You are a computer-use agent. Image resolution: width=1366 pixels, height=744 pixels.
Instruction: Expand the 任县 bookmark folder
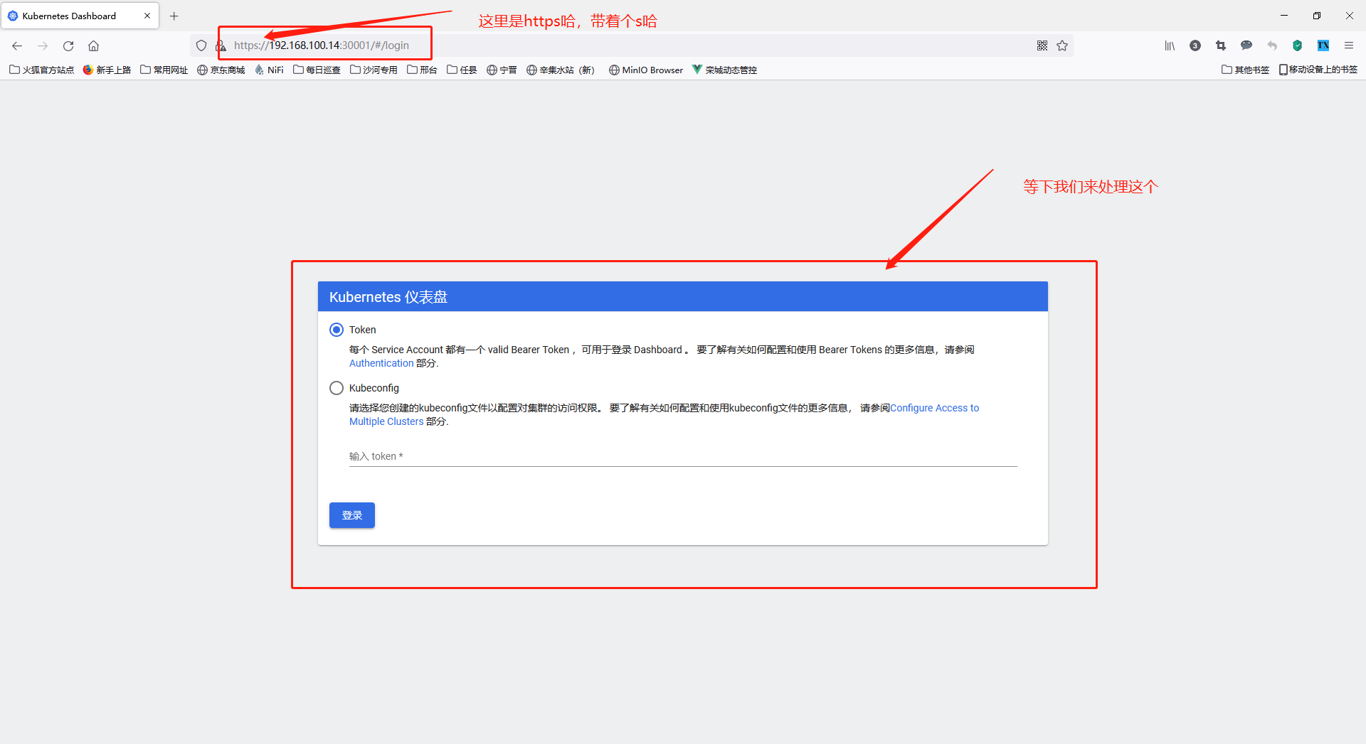462,70
